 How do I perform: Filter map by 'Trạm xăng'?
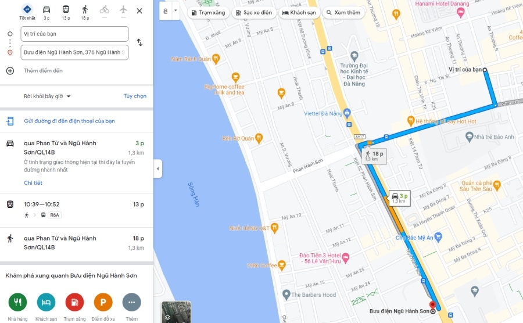tap(208, 13)
